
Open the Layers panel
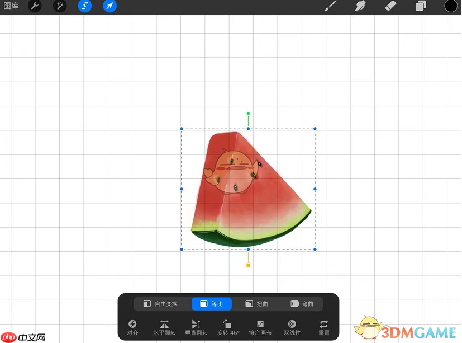point(420,6)
